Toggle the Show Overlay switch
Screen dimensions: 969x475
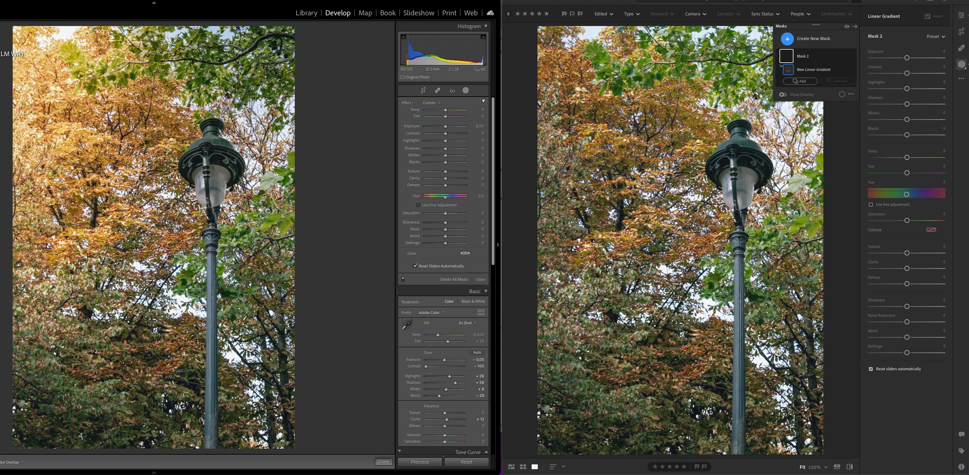[x=783, y=94]
